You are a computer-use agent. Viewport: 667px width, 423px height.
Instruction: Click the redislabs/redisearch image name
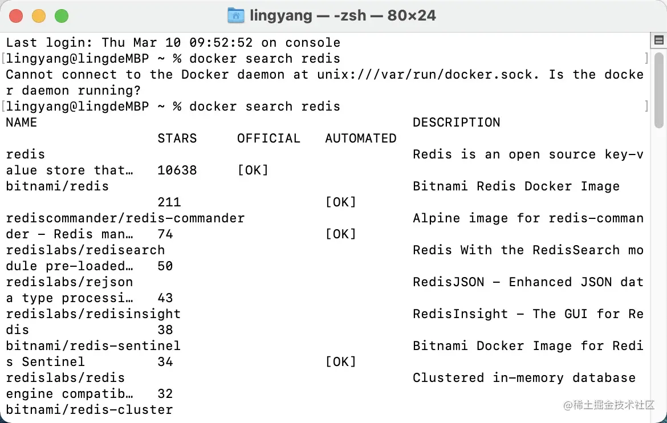(85, 250)
